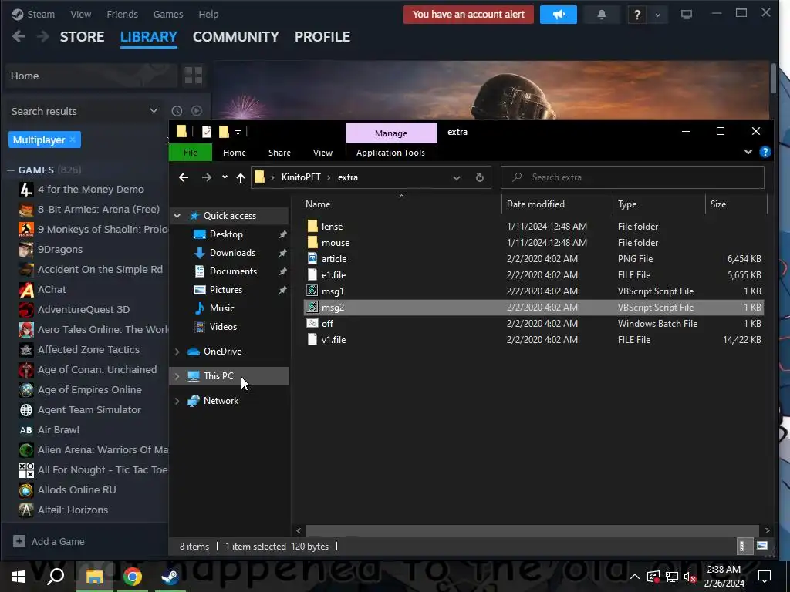Go to the Steam COMMUNITY page
Viewport: 790px width, 592px height.
tap(236, 37)
